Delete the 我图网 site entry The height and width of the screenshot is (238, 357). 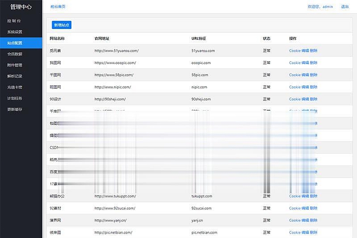[313, 63]
